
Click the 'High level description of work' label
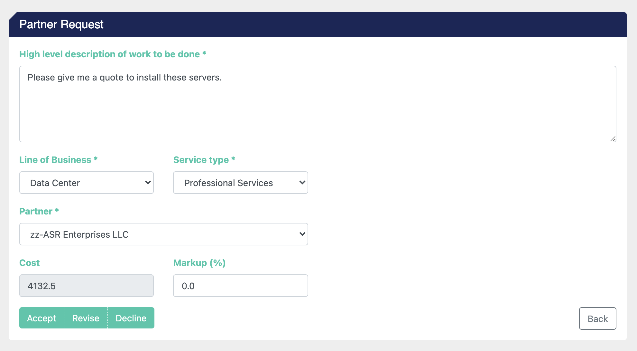coord(113,54)
